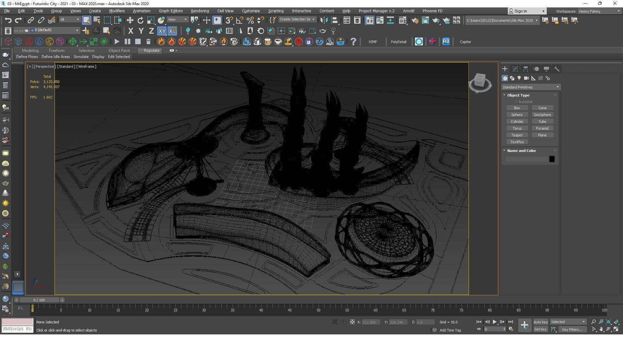Viewport: 623px width, 337px height.
Task: Open the Modify panel tab icon
Action: coord(515,69)
